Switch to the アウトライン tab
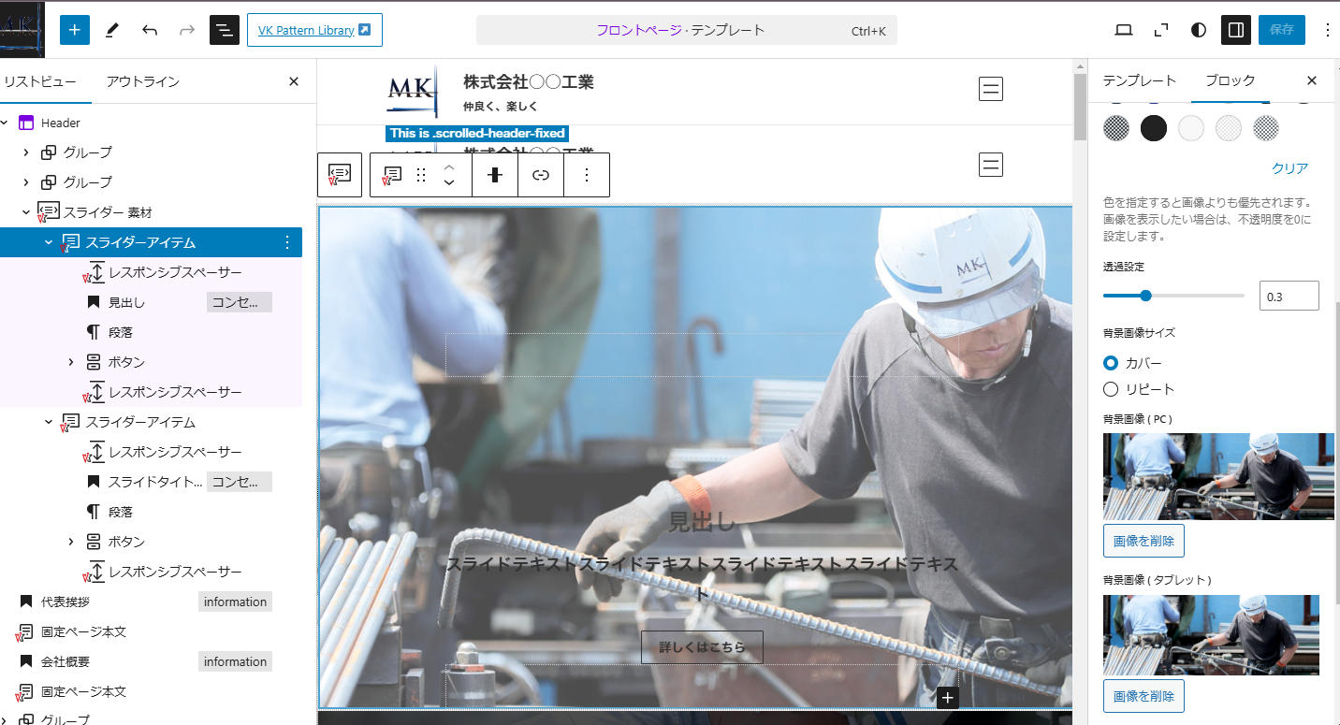The height and width of the screenshot is (725, 1340). pos(142,81)
